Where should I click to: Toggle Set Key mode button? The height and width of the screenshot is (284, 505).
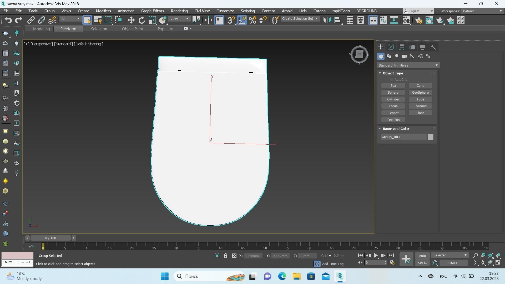click(x=422, y=263)
